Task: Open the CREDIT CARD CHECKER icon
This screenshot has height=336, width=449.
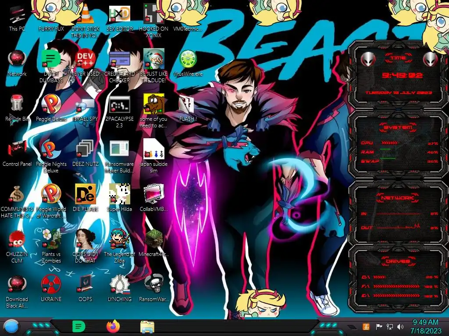Action: pos(119,63)
